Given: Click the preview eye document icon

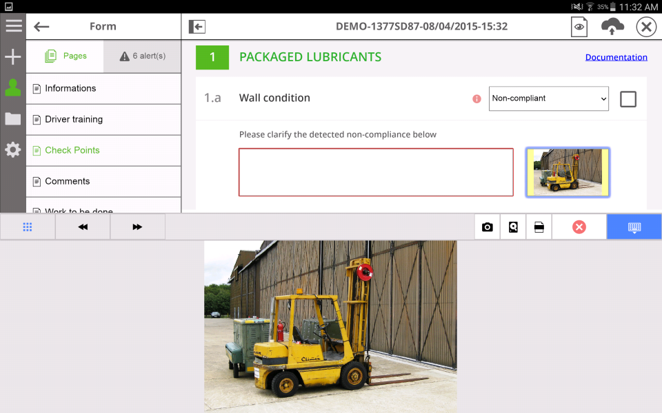Looking at the screenshot, I should (579, 27).
